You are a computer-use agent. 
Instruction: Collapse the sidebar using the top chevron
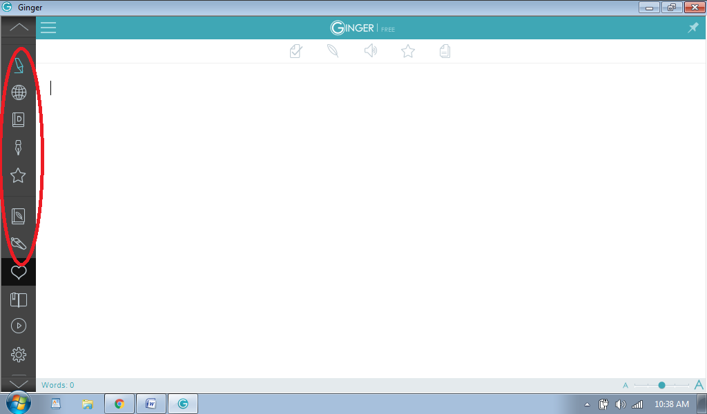[18, 27]
